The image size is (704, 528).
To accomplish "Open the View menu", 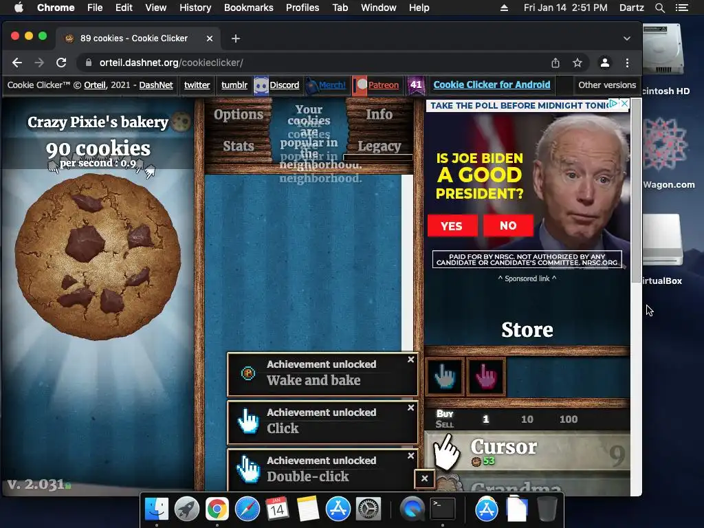I will (x=155, y=8).
